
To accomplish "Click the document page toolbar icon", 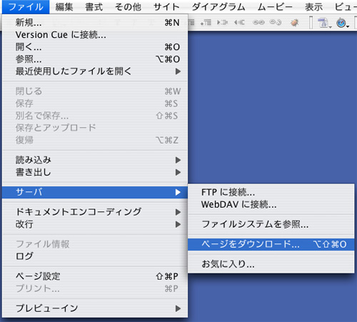I will coord(323,23).
